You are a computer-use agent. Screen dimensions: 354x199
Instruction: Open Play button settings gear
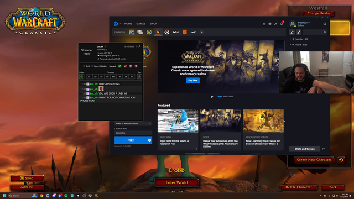click(x=149, y=140)
